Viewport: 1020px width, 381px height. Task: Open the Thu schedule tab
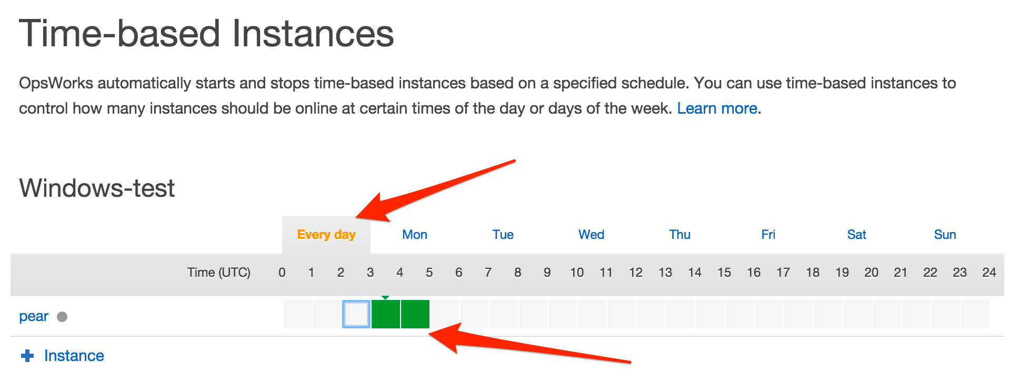click(x=680, y=235)
